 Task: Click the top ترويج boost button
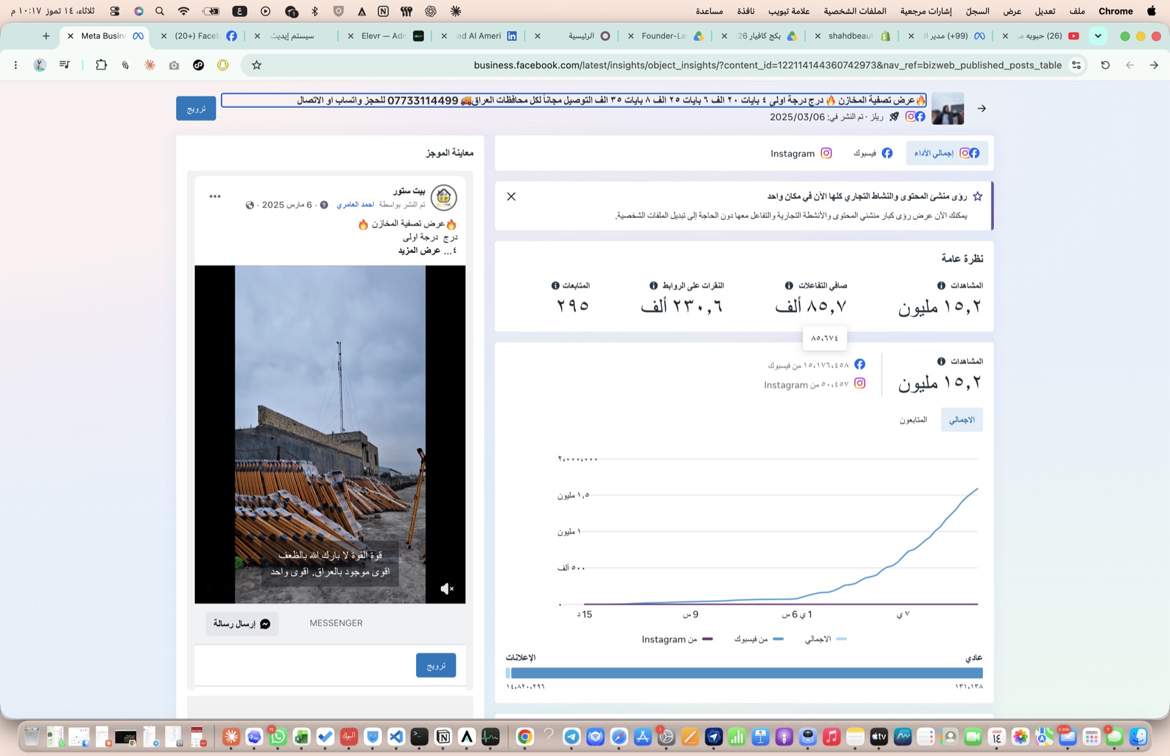point(196,109)
